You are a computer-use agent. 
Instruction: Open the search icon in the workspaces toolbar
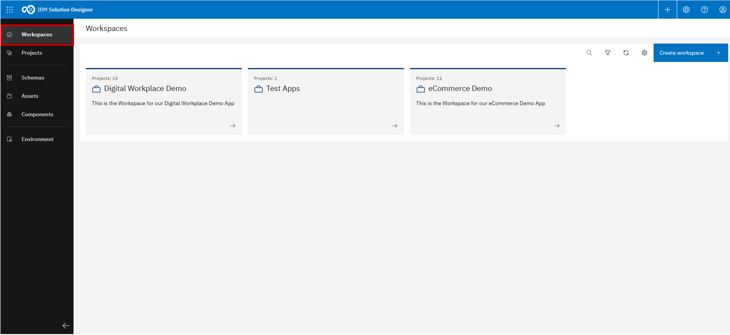click(589, 52)
